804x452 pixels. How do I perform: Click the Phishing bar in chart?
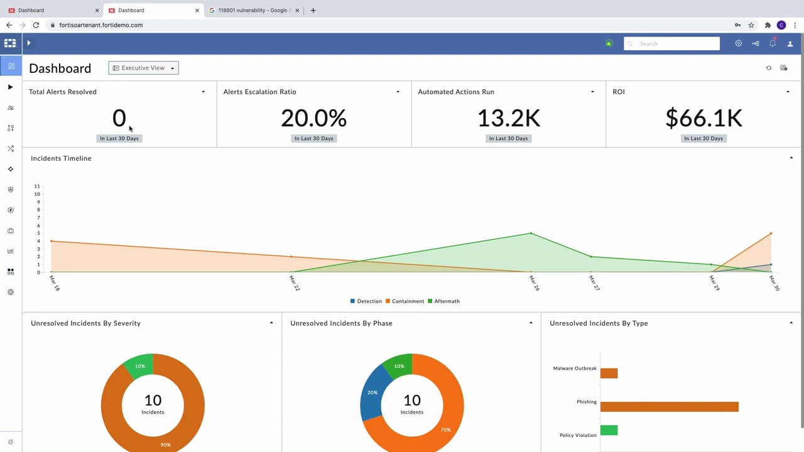click(669, 407)
